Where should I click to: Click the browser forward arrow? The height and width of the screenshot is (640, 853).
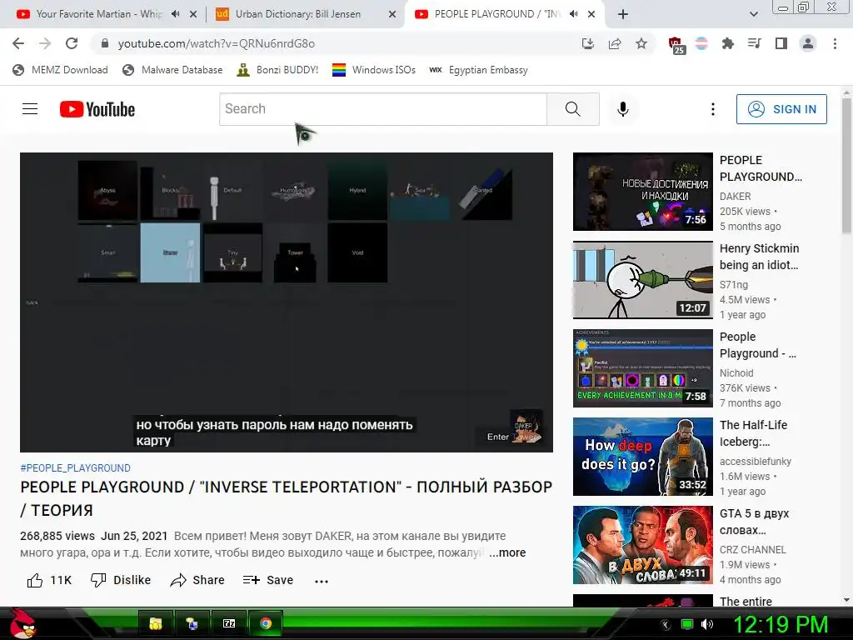point(45,43)
